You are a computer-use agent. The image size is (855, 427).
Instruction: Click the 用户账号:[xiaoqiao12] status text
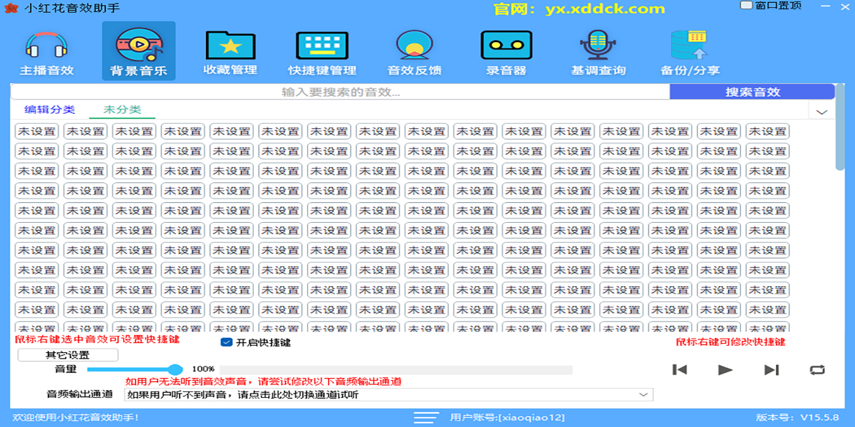(x=507, y=418)
